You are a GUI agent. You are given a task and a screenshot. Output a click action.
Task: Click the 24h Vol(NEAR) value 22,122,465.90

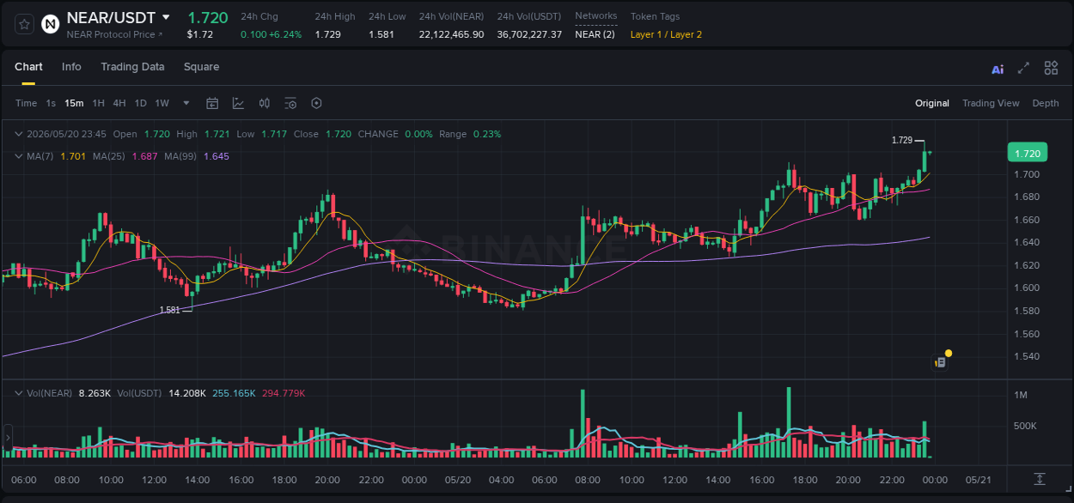(451, 34)
